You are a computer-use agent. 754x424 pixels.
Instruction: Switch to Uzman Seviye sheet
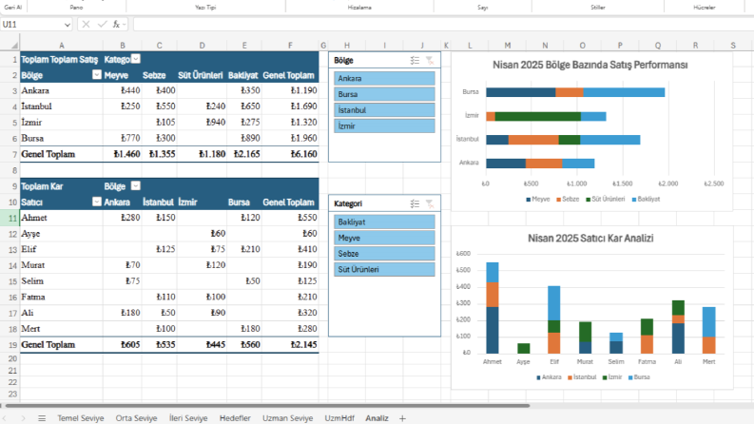pyautogui.click(x=287, y=418)
